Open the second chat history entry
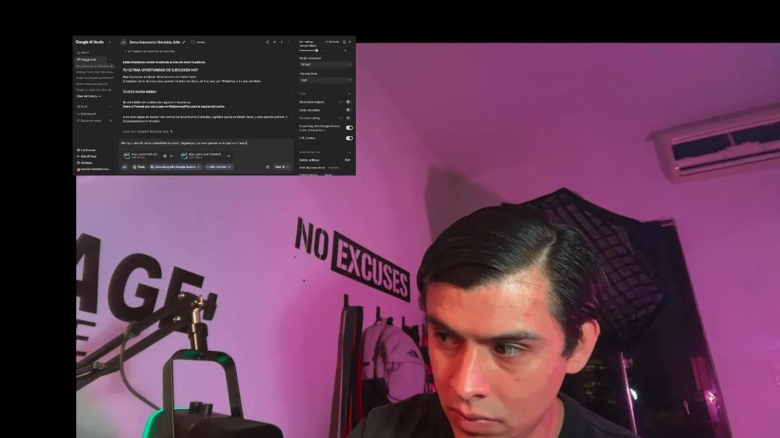The height and width of the screenshot is (438, 780). tap(95, 72)
